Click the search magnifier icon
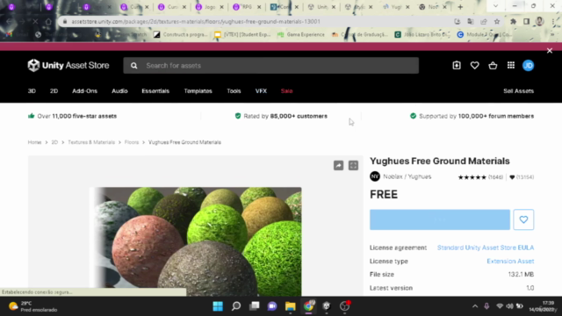 click(x=133, y=66)
